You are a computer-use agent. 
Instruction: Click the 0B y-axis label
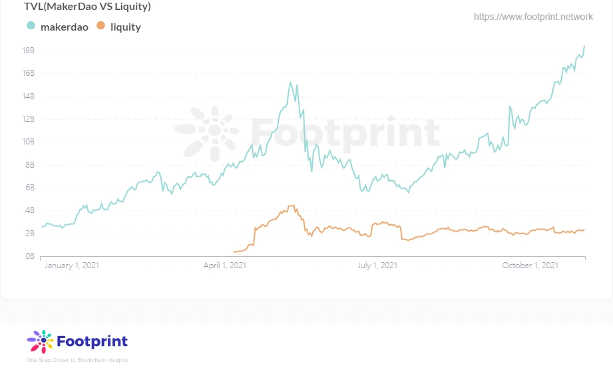click(30, 256)
